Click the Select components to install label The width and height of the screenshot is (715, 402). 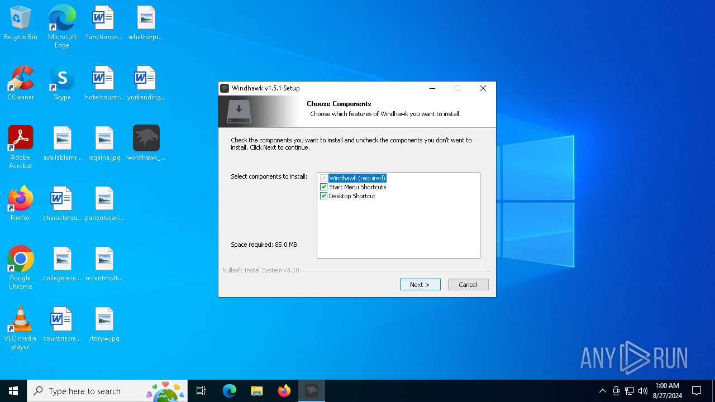269,176
